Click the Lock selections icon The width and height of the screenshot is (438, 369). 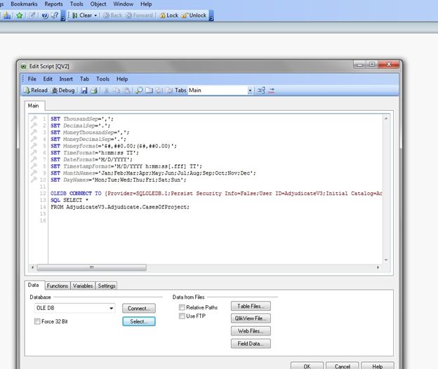168,15
